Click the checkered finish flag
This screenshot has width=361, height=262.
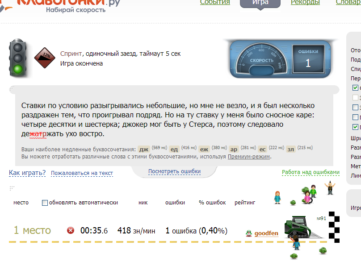click(x=334, y=227)
